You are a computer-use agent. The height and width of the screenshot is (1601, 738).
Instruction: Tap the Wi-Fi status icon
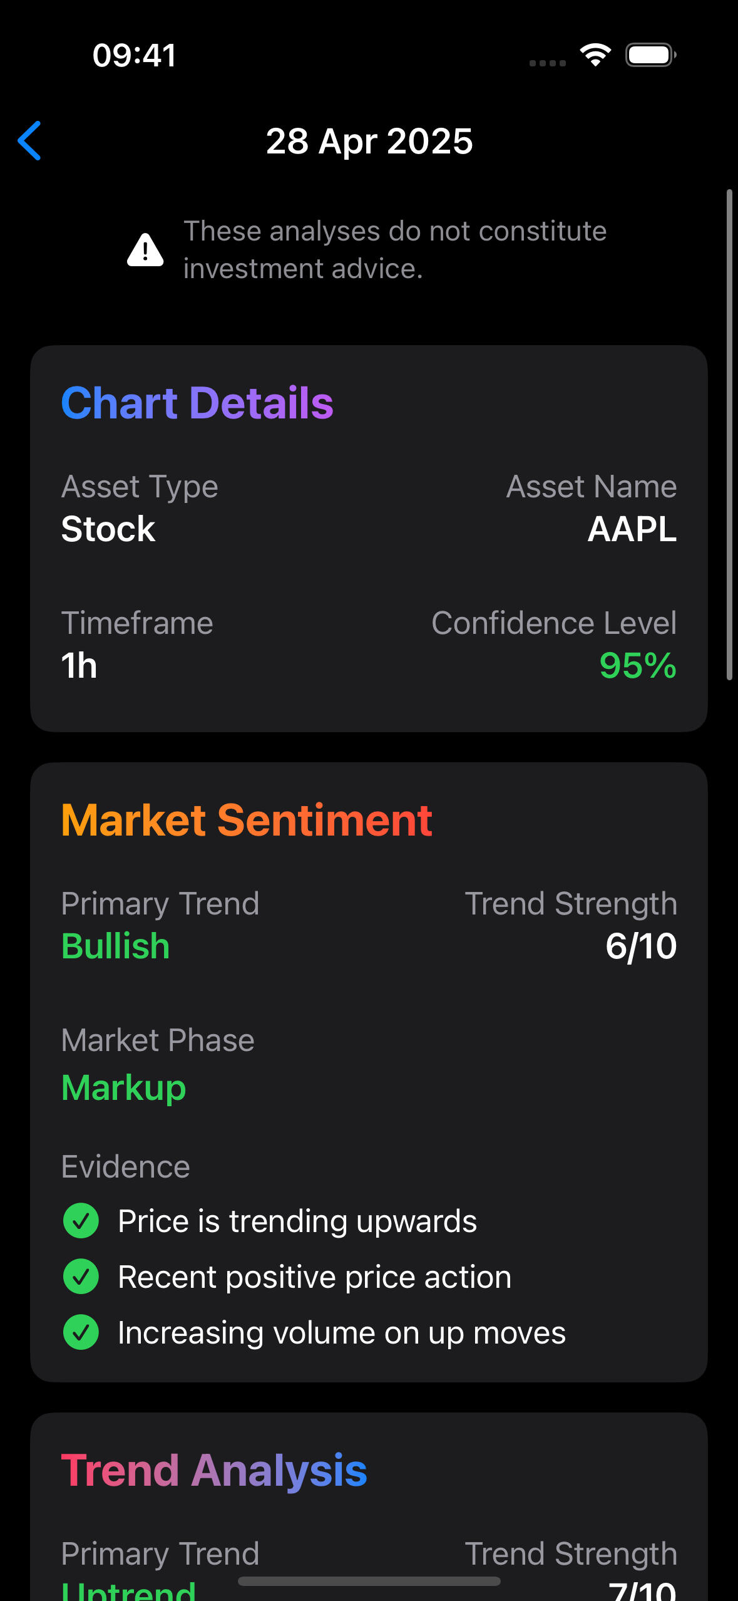(595, 55)
